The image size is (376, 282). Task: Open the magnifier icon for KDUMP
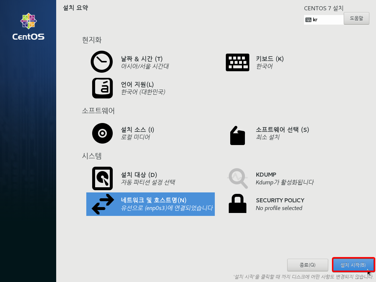pyautogui.click(x=238, y=178)
